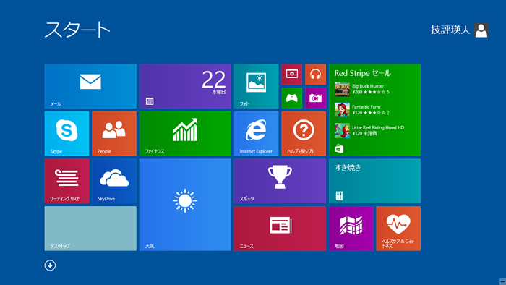Open the small Xbox Games controller tile

coord(292,98)
